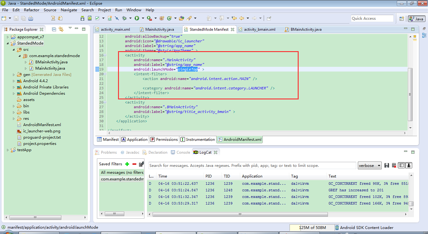The image size is (428, 234).
Task: Toggle the saved filters view in LogCat
Action: point(401,165)
